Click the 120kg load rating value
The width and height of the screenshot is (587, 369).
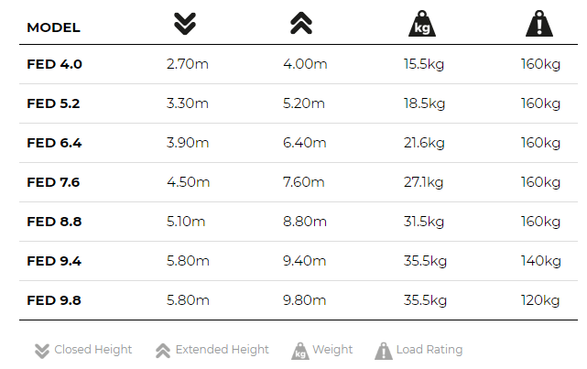pyautogui.click(x=540, y=300)
